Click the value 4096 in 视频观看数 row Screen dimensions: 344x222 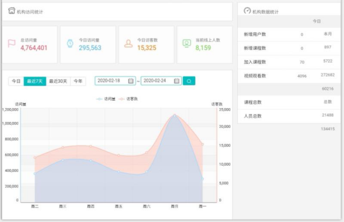point(302,76)
